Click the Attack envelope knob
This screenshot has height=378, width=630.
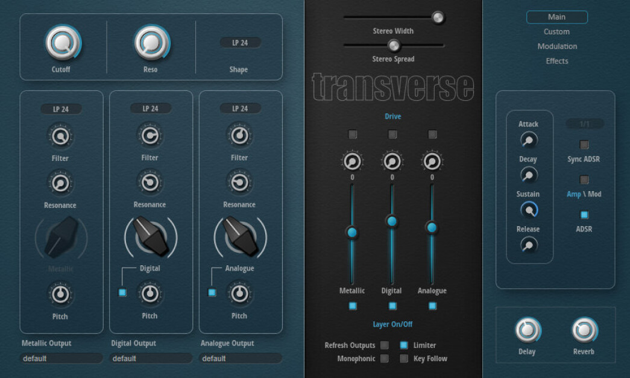pos(528,140)
